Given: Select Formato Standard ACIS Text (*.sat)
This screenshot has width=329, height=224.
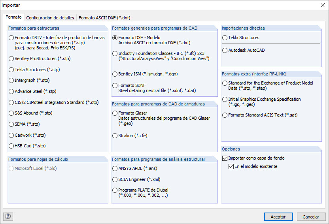Looking at the screenshot, I should pyautogui.click(x=225, y=115).
